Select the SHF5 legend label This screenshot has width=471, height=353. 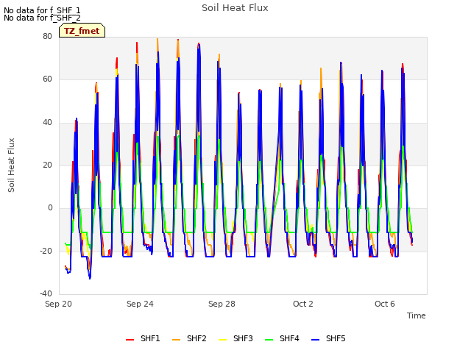336,338
